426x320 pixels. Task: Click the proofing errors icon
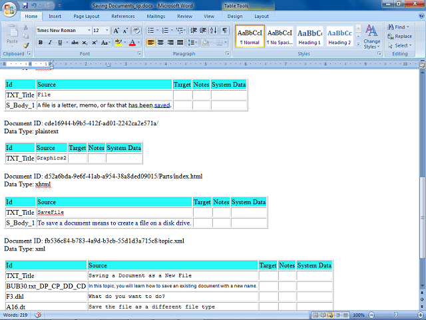tap(38, 315)
